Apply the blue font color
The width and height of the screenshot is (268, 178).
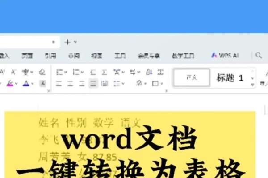tap(26, 84)
